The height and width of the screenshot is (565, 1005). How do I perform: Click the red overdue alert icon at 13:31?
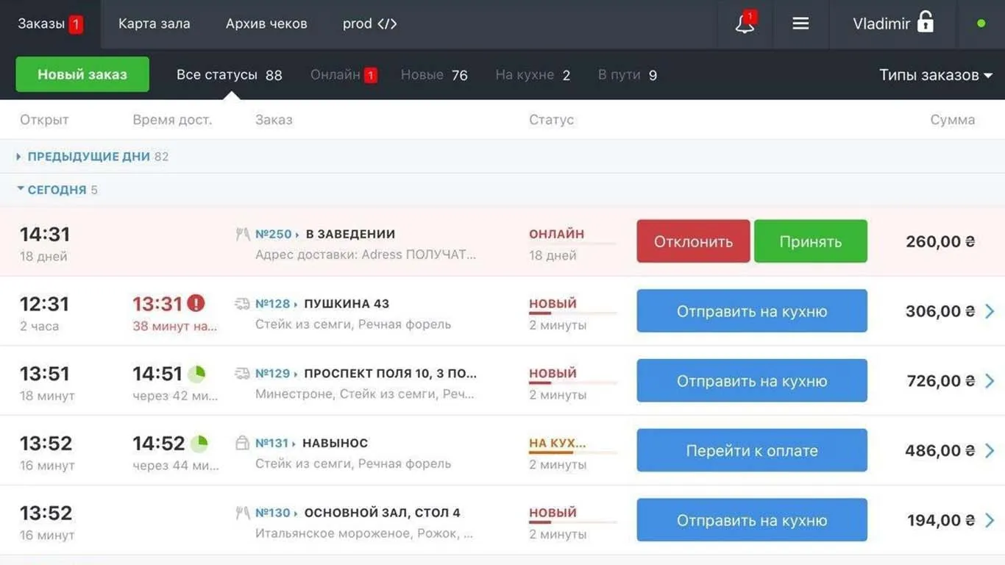point(196,303)
